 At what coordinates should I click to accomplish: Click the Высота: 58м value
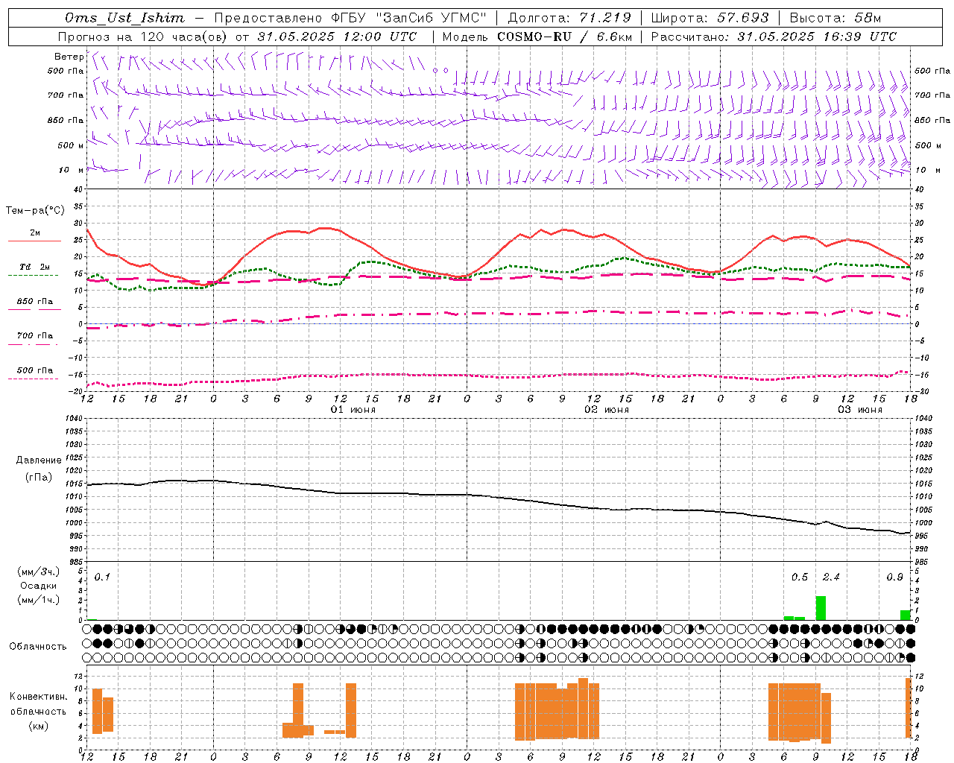click(x=835, y=18)
